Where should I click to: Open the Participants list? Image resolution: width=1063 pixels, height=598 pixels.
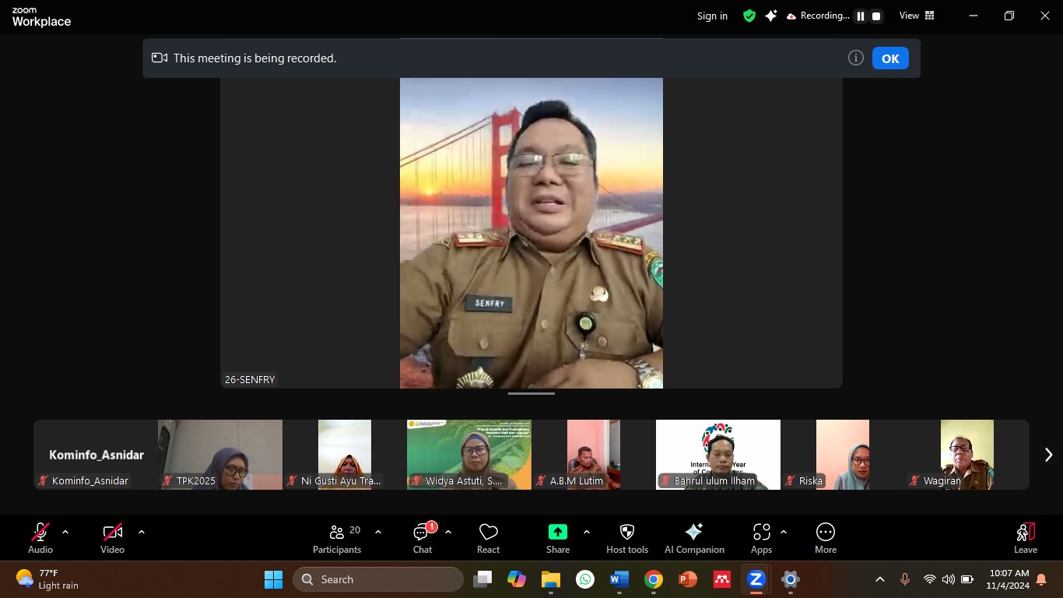(337, 538)
